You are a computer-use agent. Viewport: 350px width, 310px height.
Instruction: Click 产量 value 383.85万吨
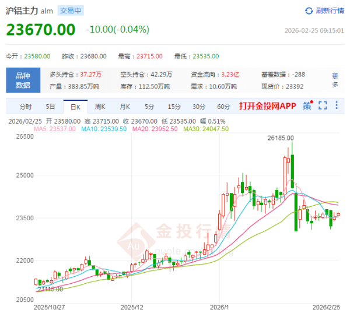point(83,87)
